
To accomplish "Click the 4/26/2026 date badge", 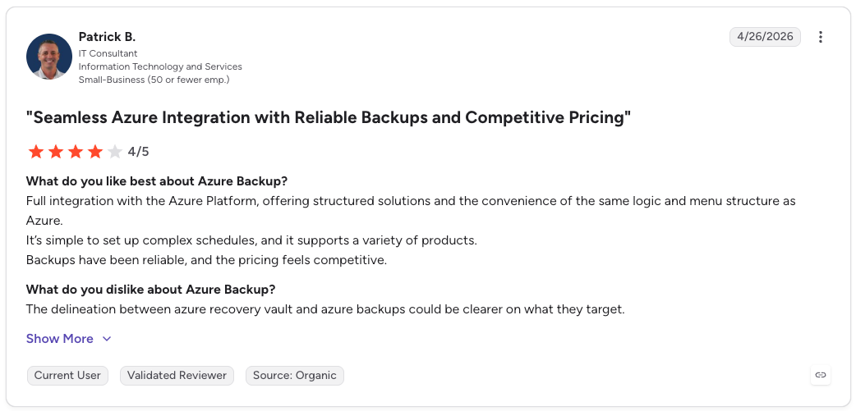I will [765, 37].
